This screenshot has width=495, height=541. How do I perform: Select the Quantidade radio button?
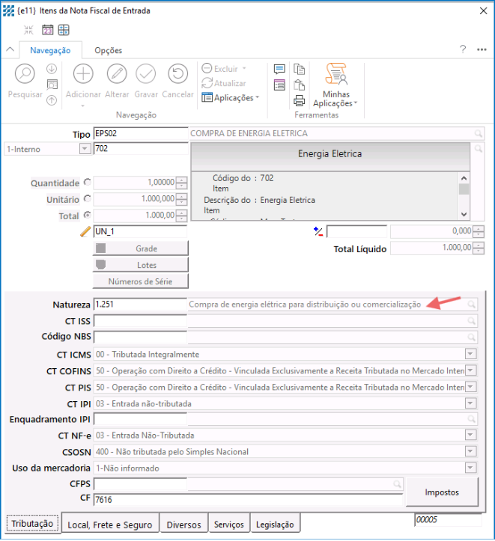click(x=88, y=182)
